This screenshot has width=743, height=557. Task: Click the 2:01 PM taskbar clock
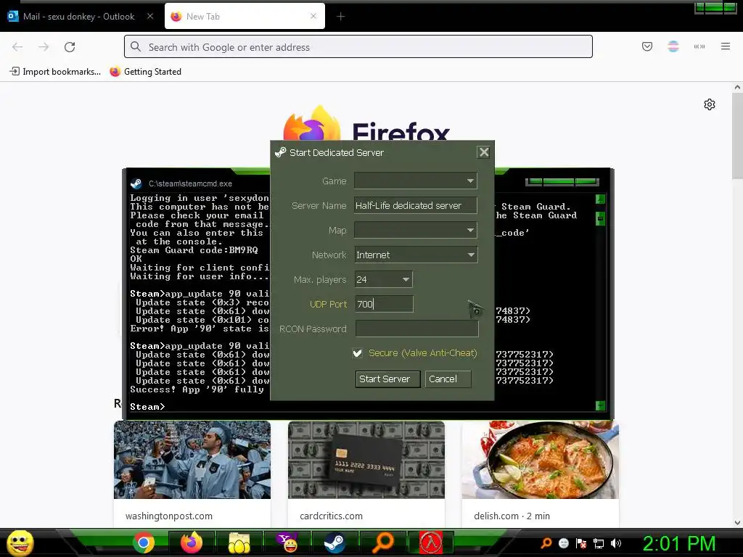click(679, 543)
